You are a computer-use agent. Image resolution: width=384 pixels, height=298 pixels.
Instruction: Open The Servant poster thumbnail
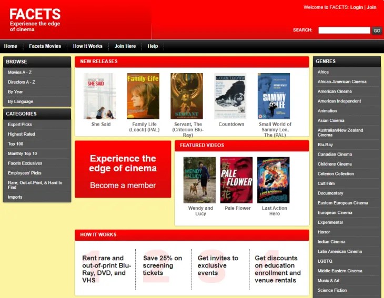pos(187,96)
